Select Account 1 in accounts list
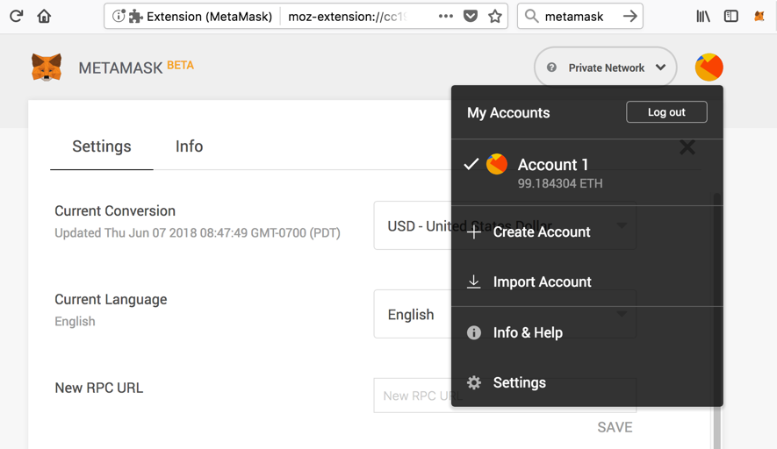 click(553, 172)
